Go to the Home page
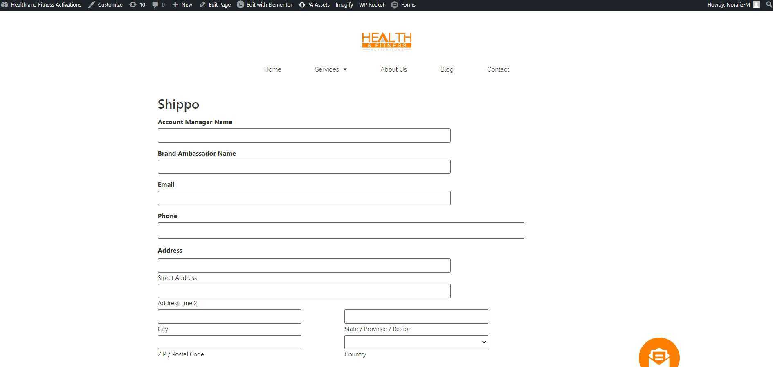Screen dimensions: 773x367 click(x=273, y=69)
